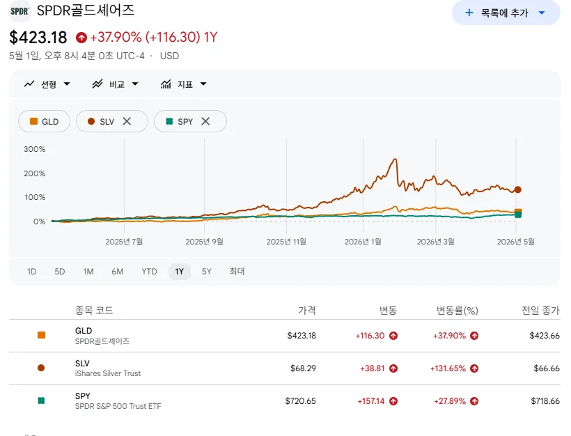Expand the 비교 dropdown arrow
Screen dimensions: 571x436
tap(135, 84)
